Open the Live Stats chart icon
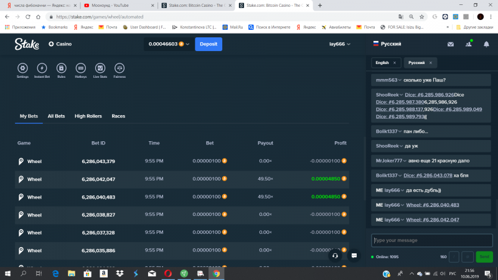Viewport: 498px width, 280px height. [100, 68]
